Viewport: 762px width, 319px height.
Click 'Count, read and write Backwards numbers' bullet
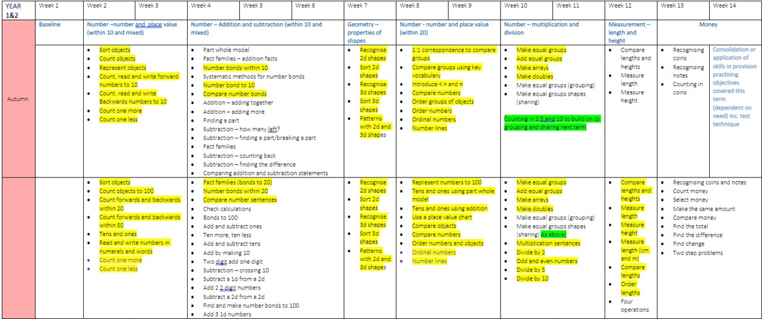(133, 98)
